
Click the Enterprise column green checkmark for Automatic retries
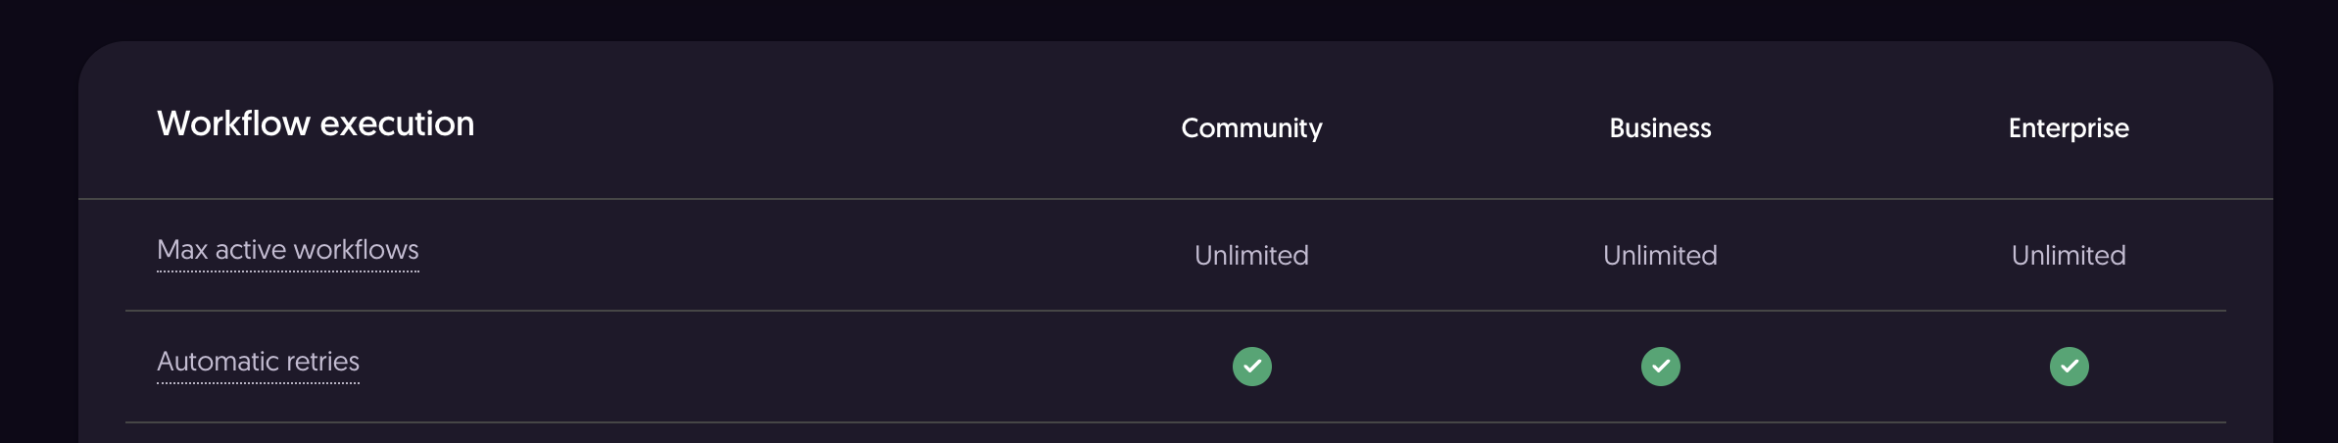pyautogui.click(x=2069, y=367)
